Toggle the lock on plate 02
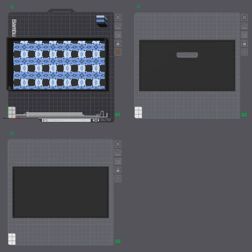Image resolution: width=252 pixels, height=252 pixels. pyautogui.click(x=244, y=43)
